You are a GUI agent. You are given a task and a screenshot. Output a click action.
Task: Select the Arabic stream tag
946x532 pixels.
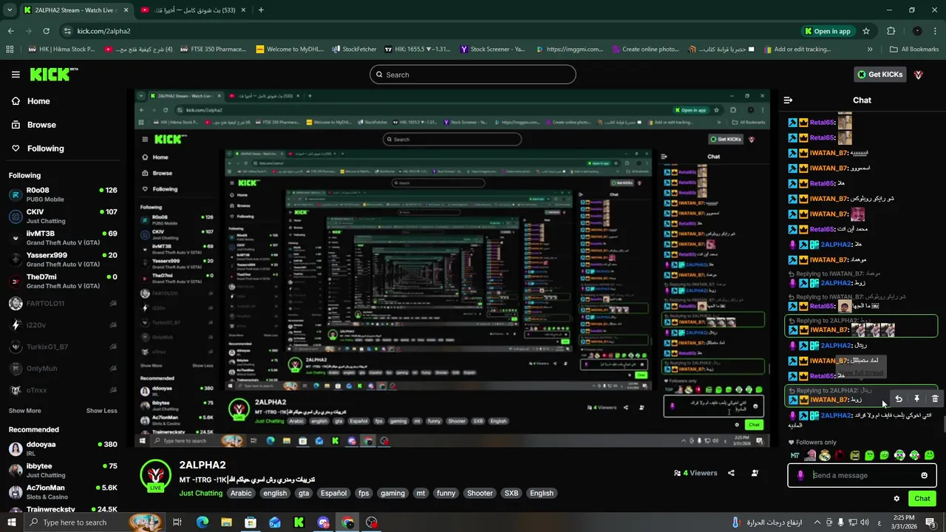tap(241, 494)
